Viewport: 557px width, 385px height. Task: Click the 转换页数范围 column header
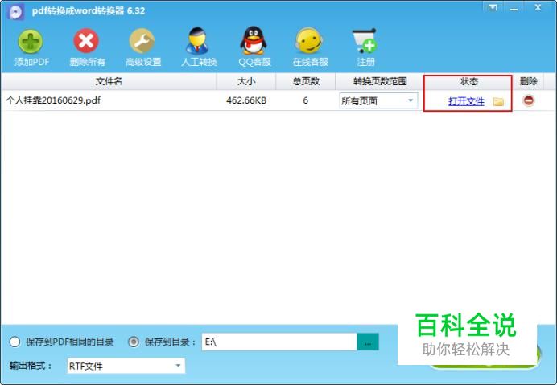click(379, 82)
